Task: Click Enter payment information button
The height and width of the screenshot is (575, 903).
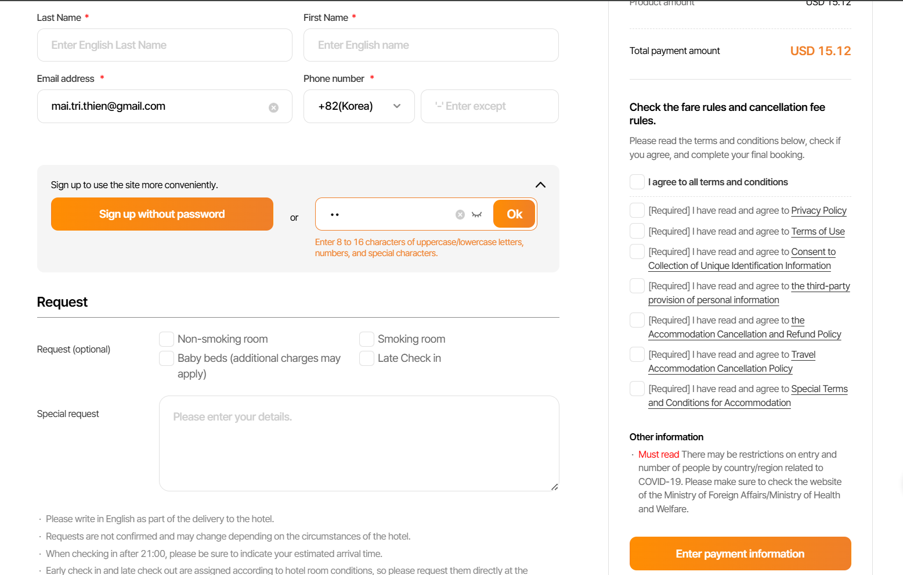Action: coord(740,554)
